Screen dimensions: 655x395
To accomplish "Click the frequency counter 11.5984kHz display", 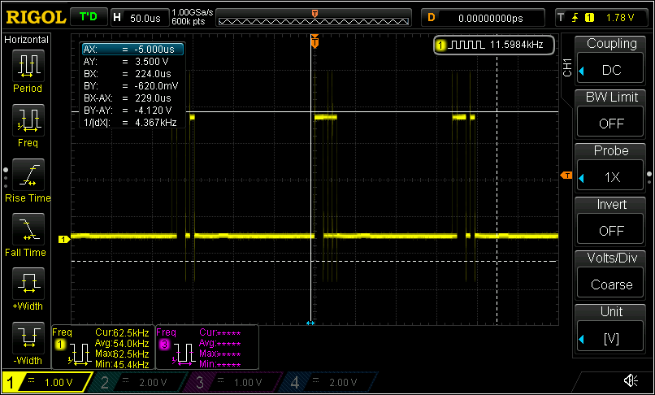I will click(x=494, y=45).
